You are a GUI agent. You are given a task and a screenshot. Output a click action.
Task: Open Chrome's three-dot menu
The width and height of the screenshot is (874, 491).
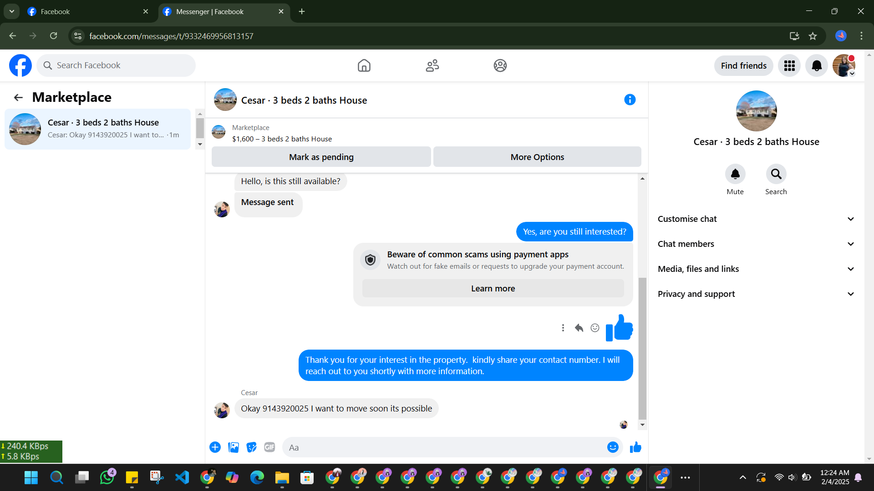(x=861, y=36)
